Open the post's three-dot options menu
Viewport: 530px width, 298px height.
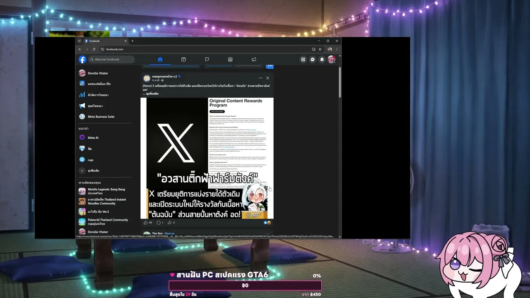(x=260, y=78)
